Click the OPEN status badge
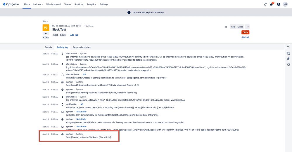292x152 pixels. [246, 32]
